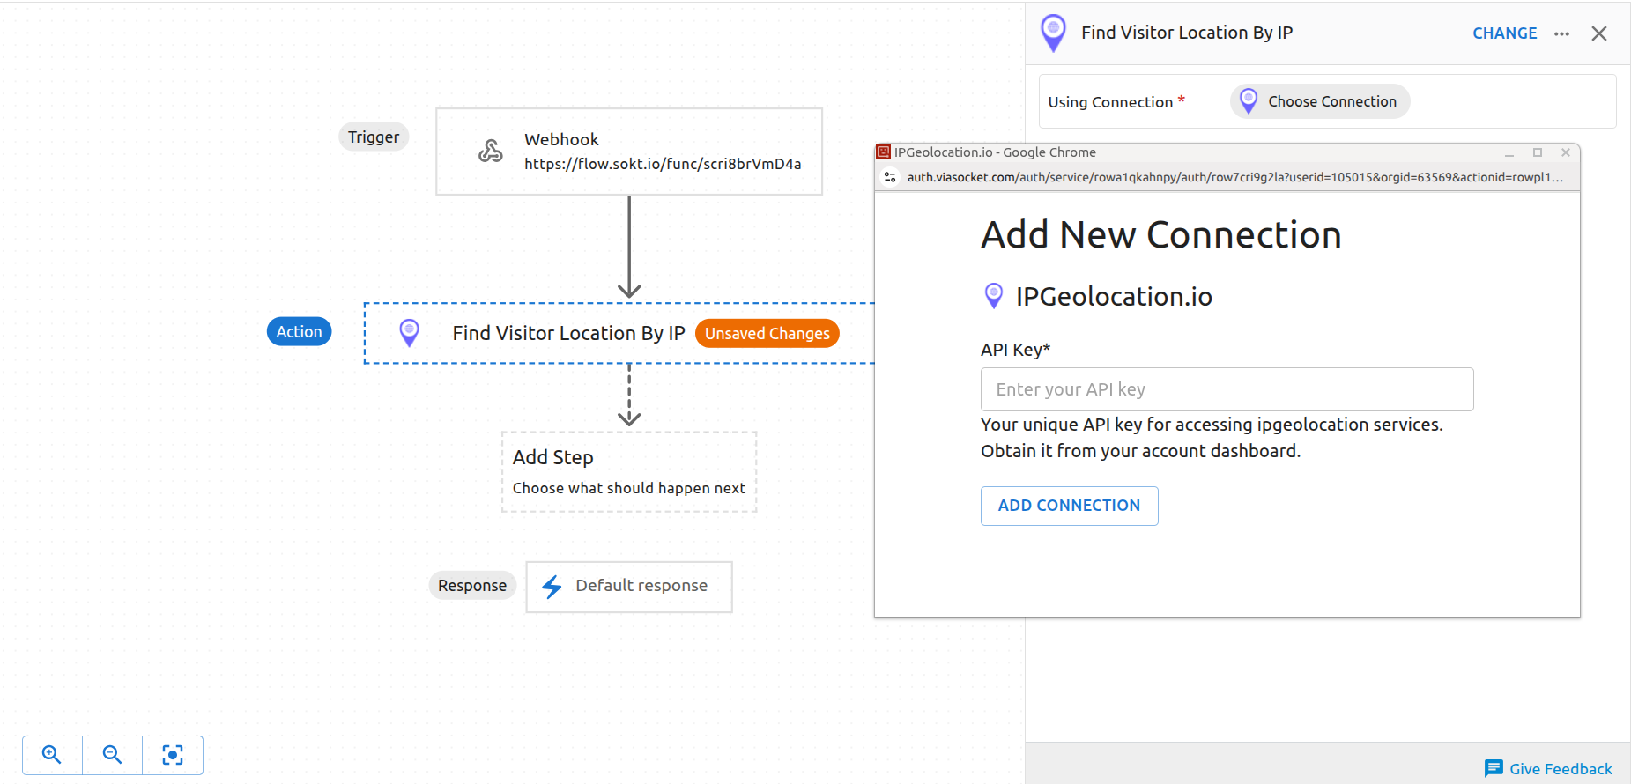Click the site info icon in popup address bar

pyautogui.click(x=890, y=177)
